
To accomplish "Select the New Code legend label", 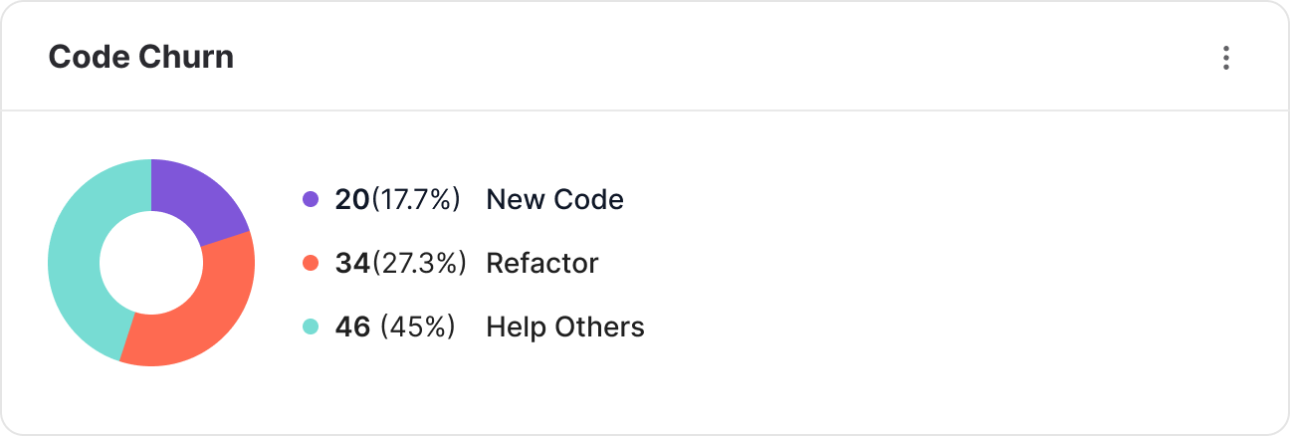I will click(554, 200).
